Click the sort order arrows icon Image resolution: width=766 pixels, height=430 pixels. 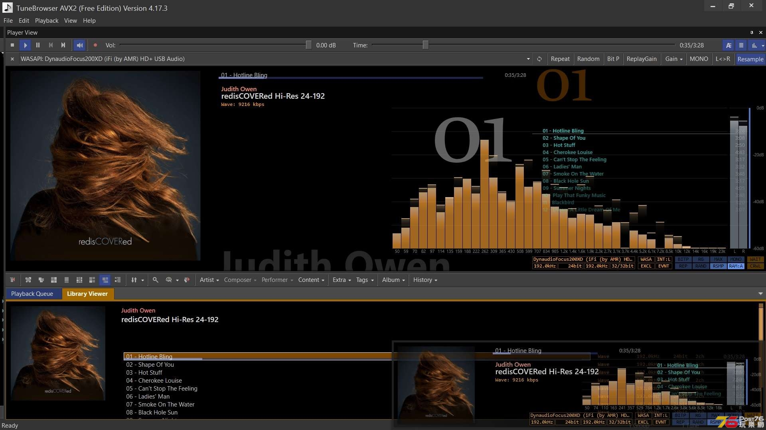point(134,280)
